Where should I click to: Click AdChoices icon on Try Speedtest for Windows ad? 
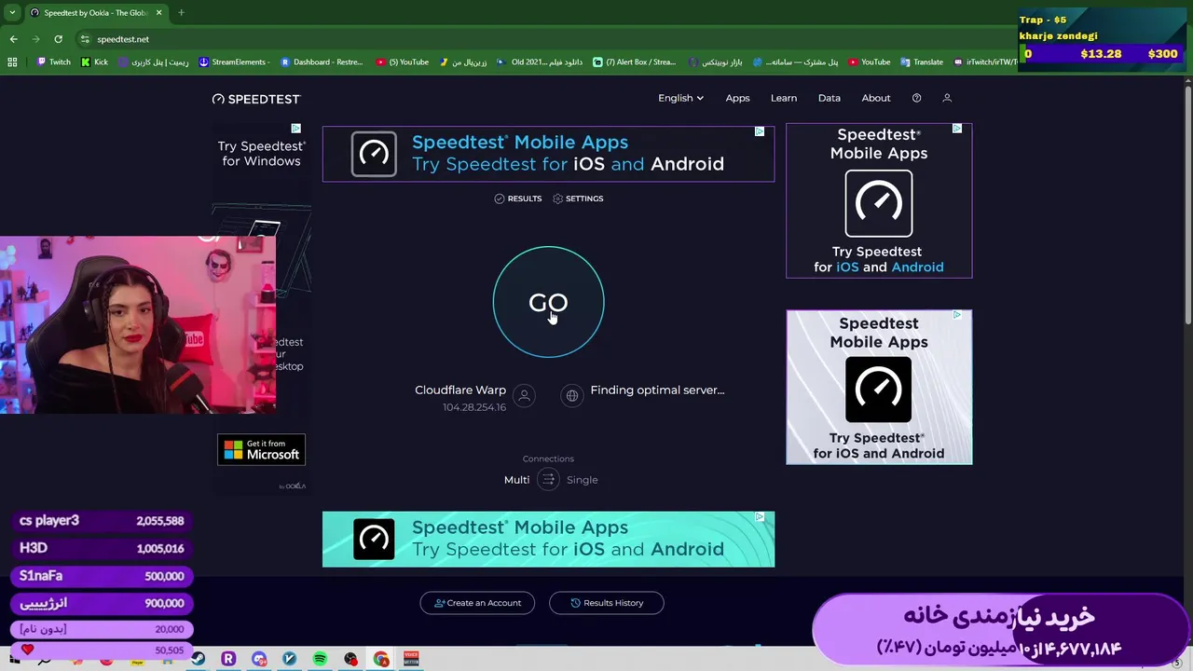(x=295, y=129)
